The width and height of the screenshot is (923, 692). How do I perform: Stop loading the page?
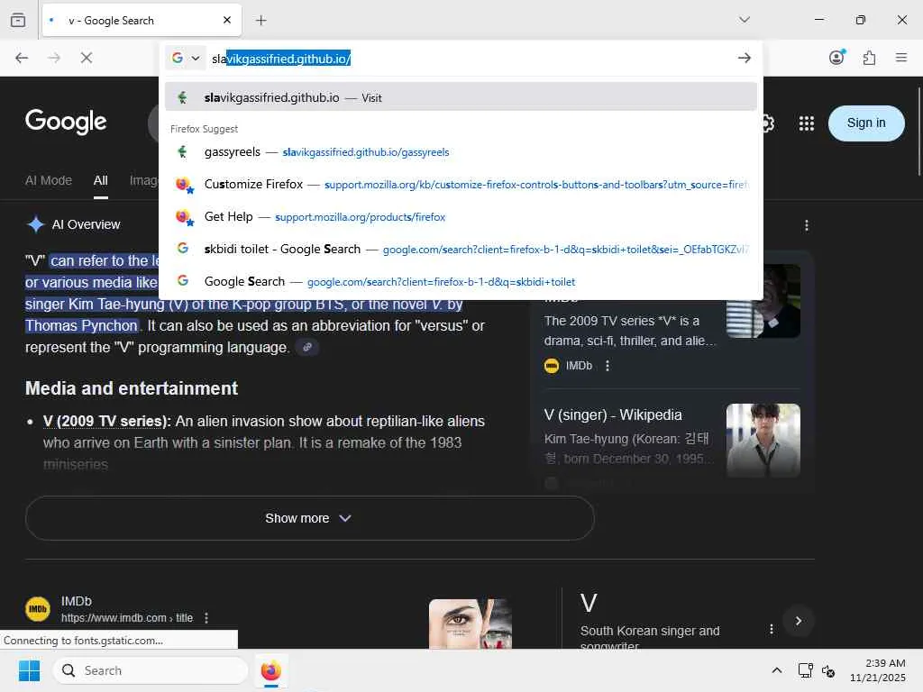87,58
